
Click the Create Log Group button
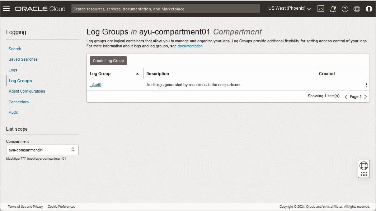108,61
